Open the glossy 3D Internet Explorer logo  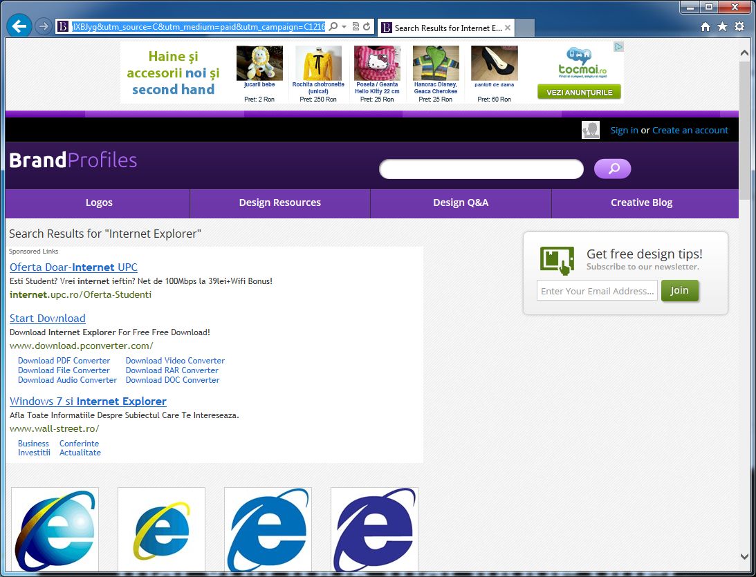pos(55,529)
